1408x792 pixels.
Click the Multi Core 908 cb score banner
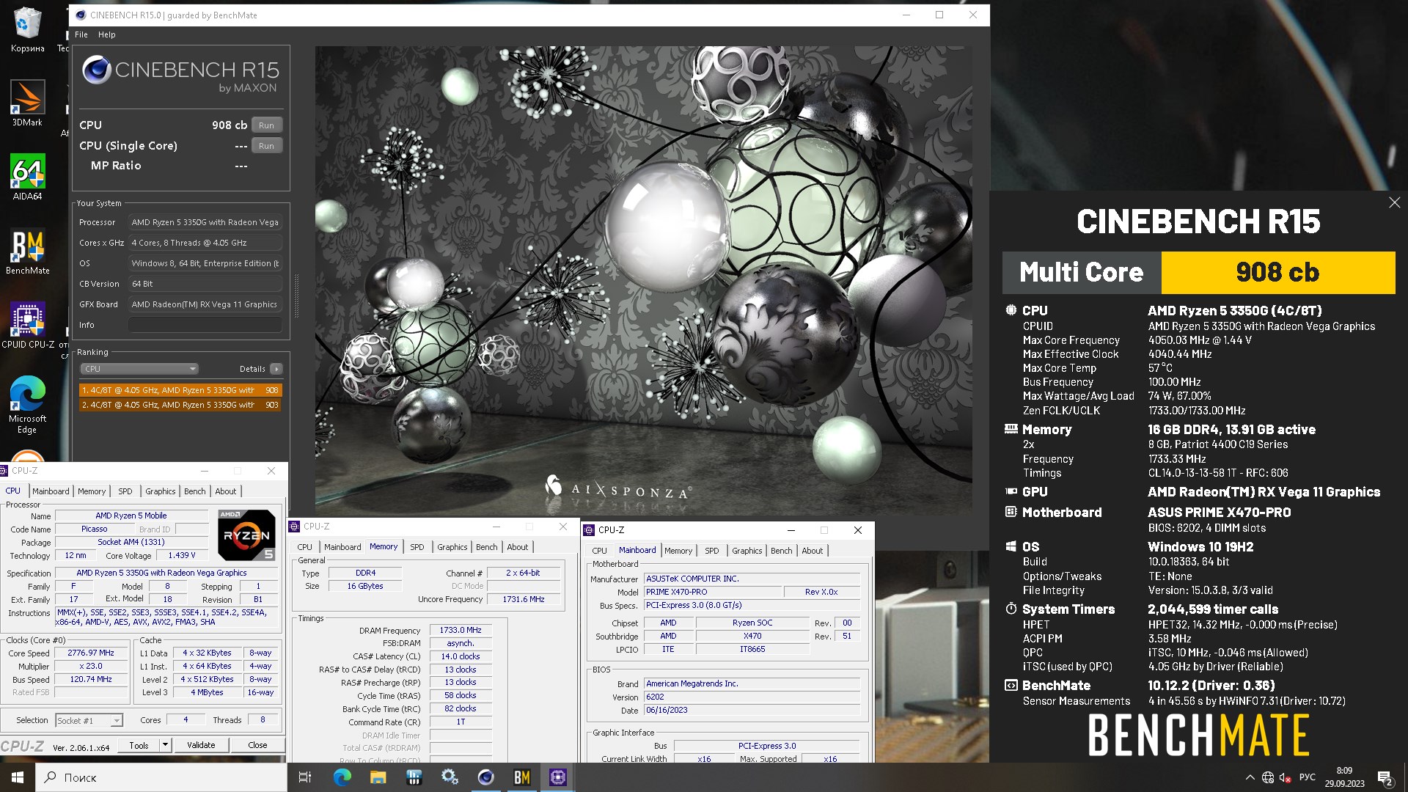pos(1198,272)
